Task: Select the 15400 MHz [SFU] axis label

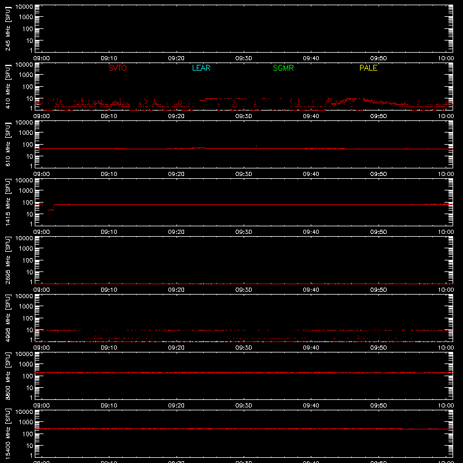Action: 8,433
